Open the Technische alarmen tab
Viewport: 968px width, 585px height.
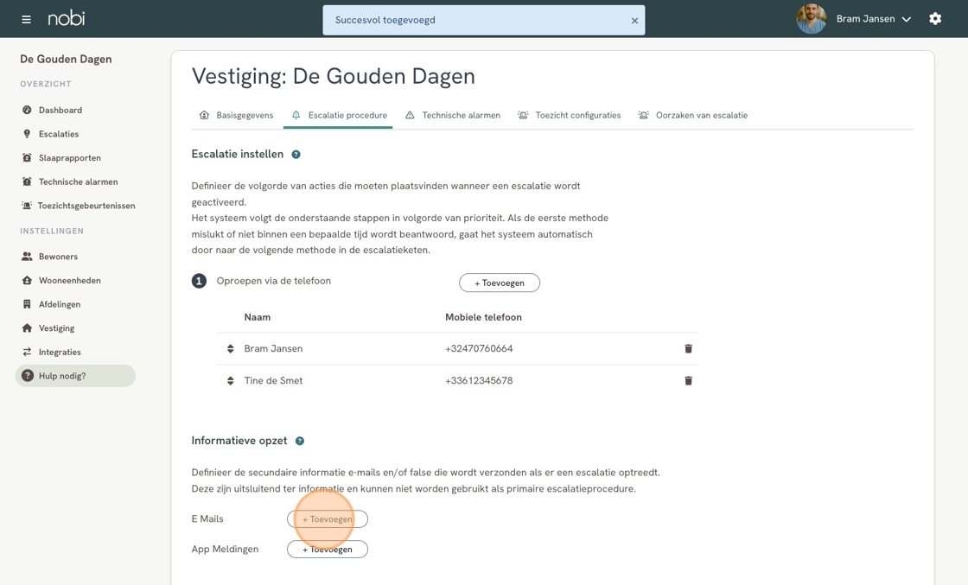(452, 115)
